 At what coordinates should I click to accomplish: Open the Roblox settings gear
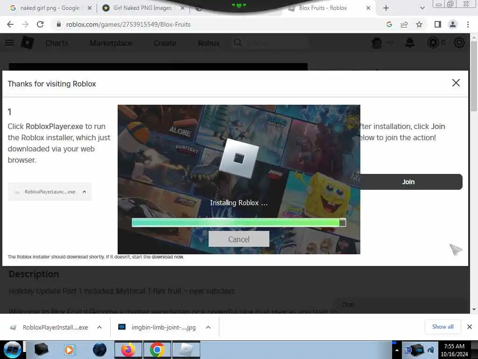click(x=459, y=43)
